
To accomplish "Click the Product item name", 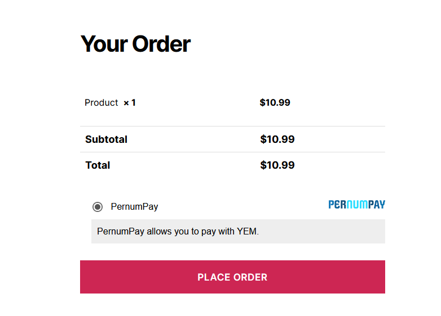I will tap(102, 103).
